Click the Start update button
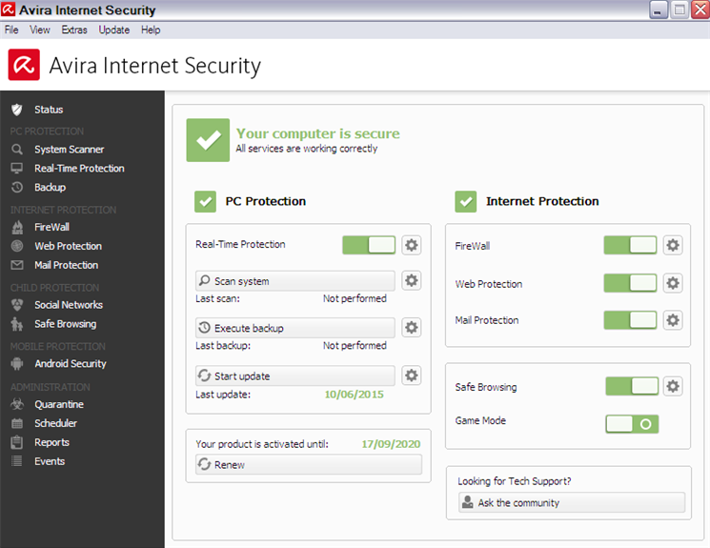The width and height of the screenshot is (710, 548). pos(294,375)
